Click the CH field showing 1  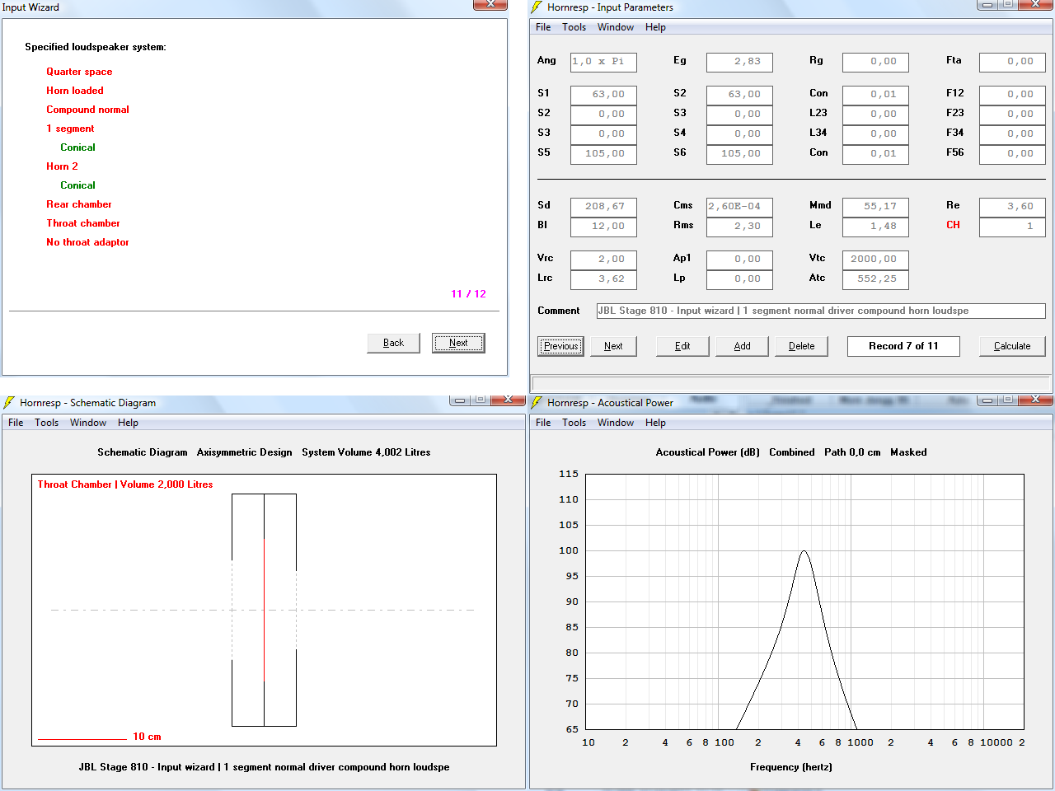tap(1012, 227)
